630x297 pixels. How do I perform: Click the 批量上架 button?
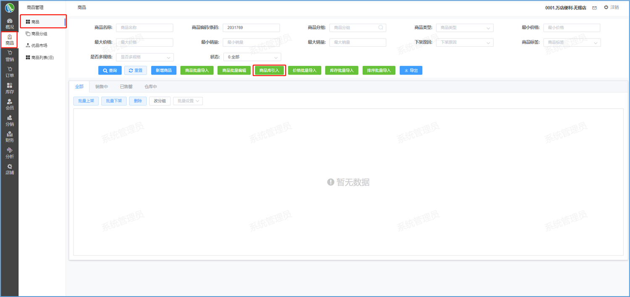pos(86,101)
